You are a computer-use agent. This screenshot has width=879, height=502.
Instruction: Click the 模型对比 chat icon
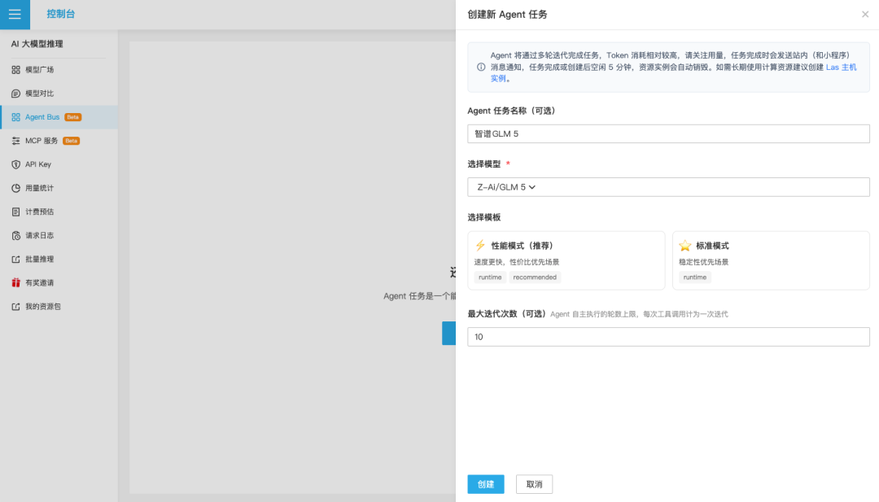[x=15, y=94]
